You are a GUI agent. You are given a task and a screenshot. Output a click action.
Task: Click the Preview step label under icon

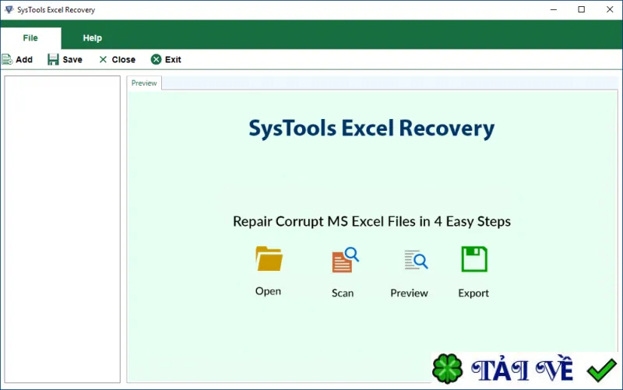410,293
